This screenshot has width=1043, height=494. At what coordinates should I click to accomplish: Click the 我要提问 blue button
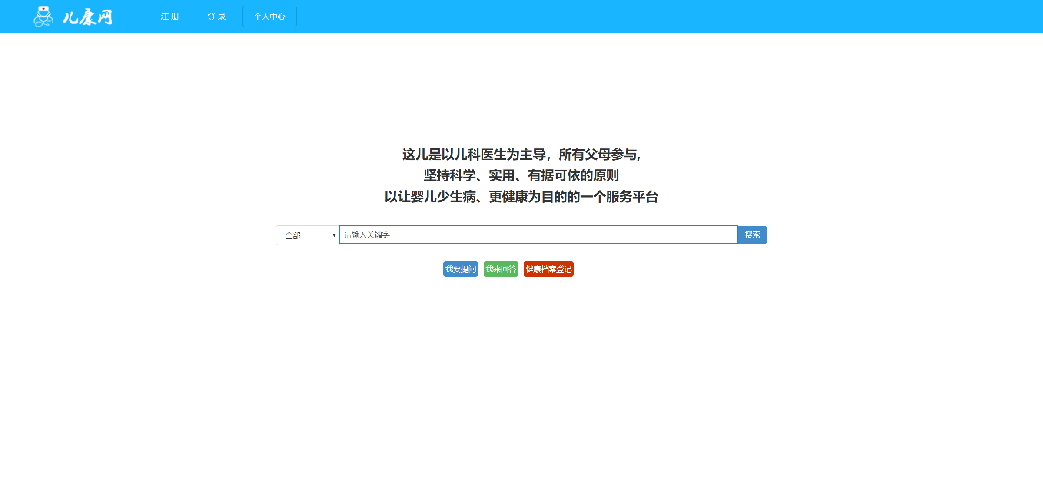point(460,269)
